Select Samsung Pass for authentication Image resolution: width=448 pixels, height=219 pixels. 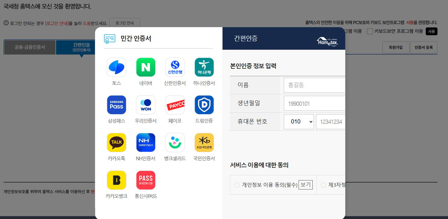(116, 105)
